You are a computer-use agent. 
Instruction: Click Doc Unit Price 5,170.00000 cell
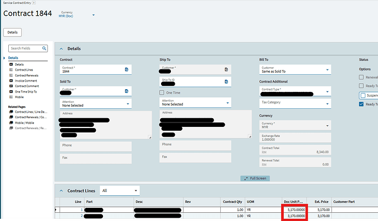294,210
